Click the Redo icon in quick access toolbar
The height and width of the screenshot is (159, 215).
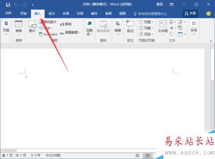25,5
